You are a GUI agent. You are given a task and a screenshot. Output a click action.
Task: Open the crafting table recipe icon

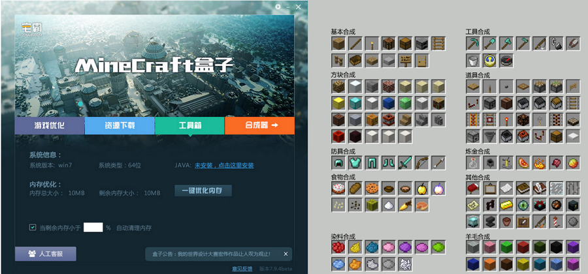388,44
